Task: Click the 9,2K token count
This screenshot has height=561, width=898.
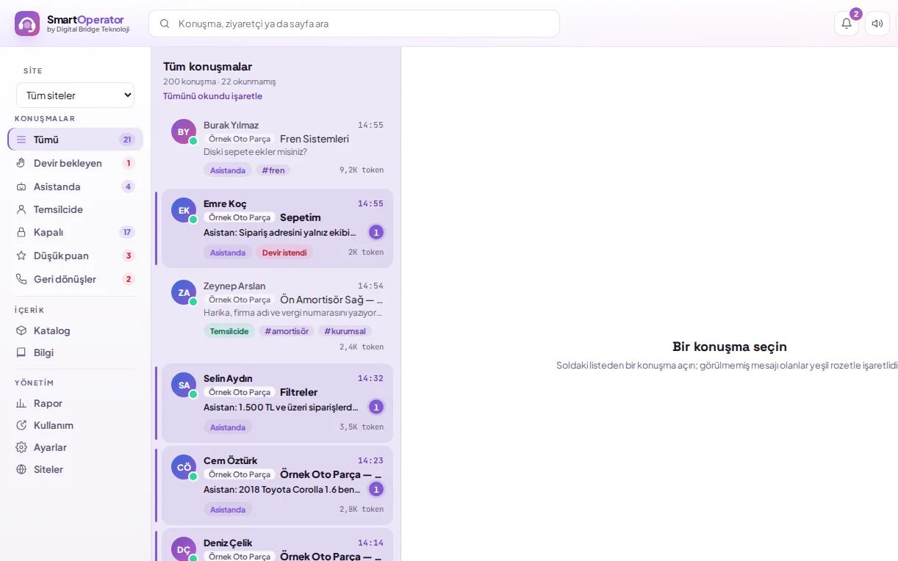Action: pyautogui.click(x=362, y=170)
